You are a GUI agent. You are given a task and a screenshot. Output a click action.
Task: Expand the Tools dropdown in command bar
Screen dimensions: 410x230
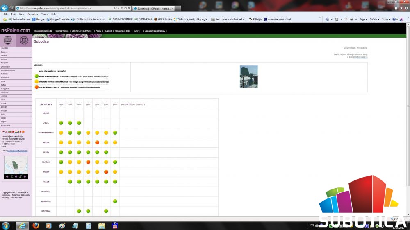[x=386, y=19]
